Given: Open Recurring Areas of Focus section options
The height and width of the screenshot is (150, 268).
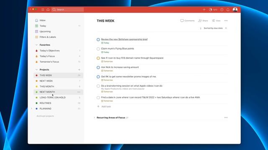Looking at the screenshot, I should (226, 117).
